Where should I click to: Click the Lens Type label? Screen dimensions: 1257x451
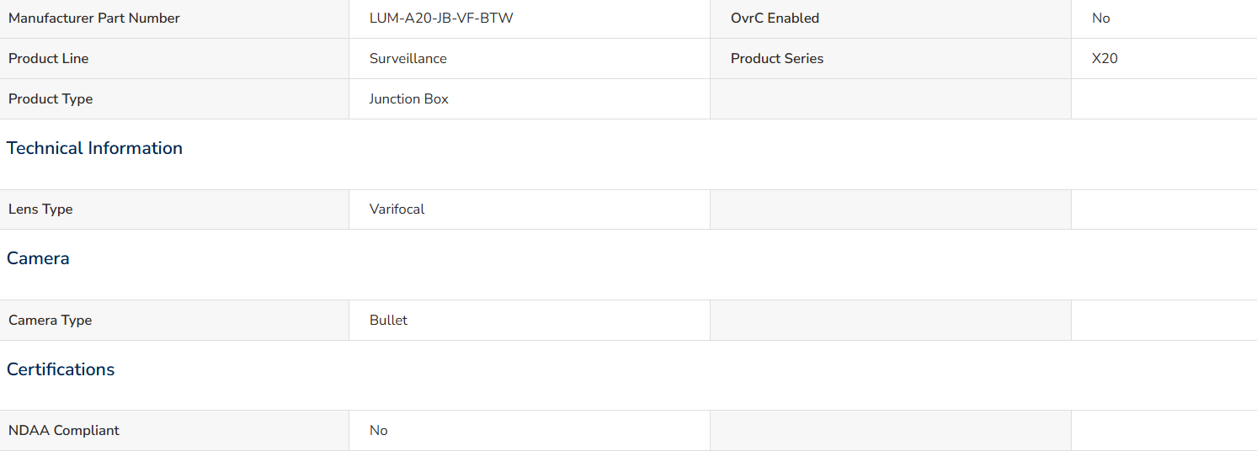click(40, 209)
